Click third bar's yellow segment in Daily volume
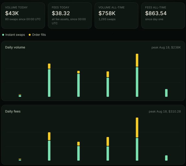 (79, 72)
